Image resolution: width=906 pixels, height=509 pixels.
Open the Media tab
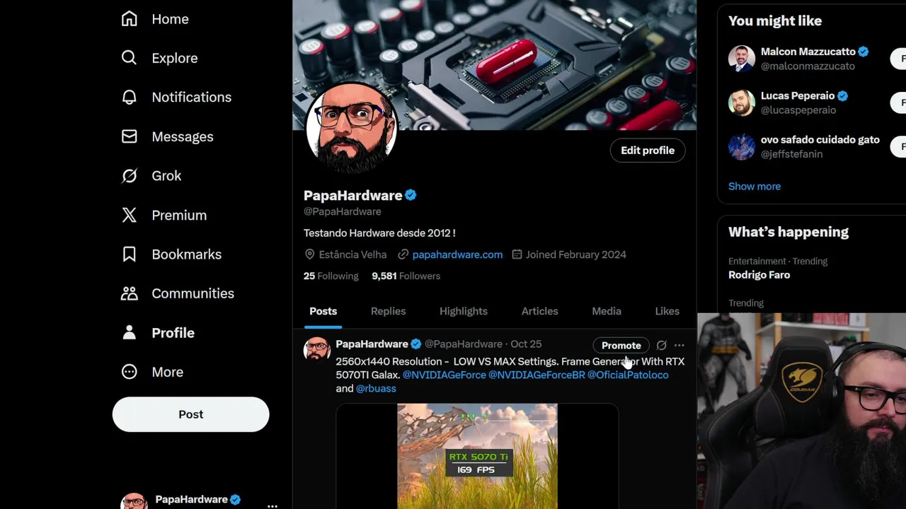coord(607,311)
